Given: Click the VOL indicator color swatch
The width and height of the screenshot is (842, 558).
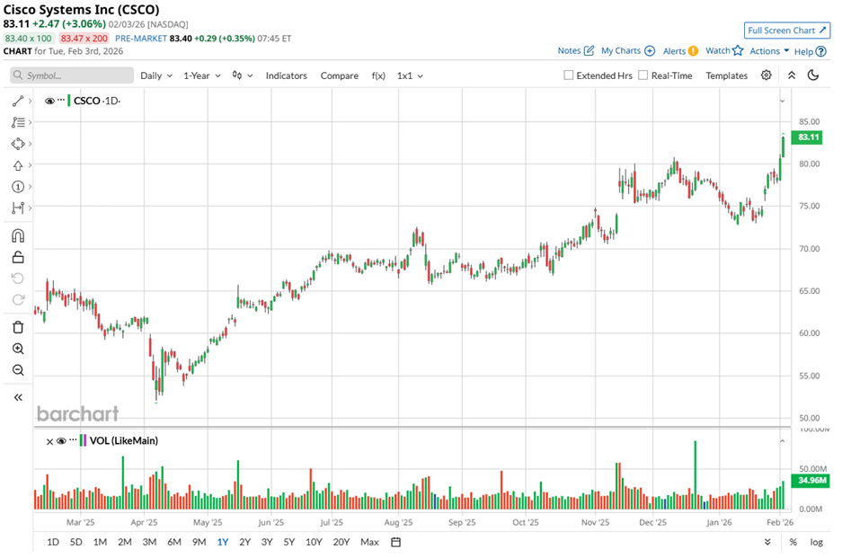Looking at the screenshot, I should (83, 440).
